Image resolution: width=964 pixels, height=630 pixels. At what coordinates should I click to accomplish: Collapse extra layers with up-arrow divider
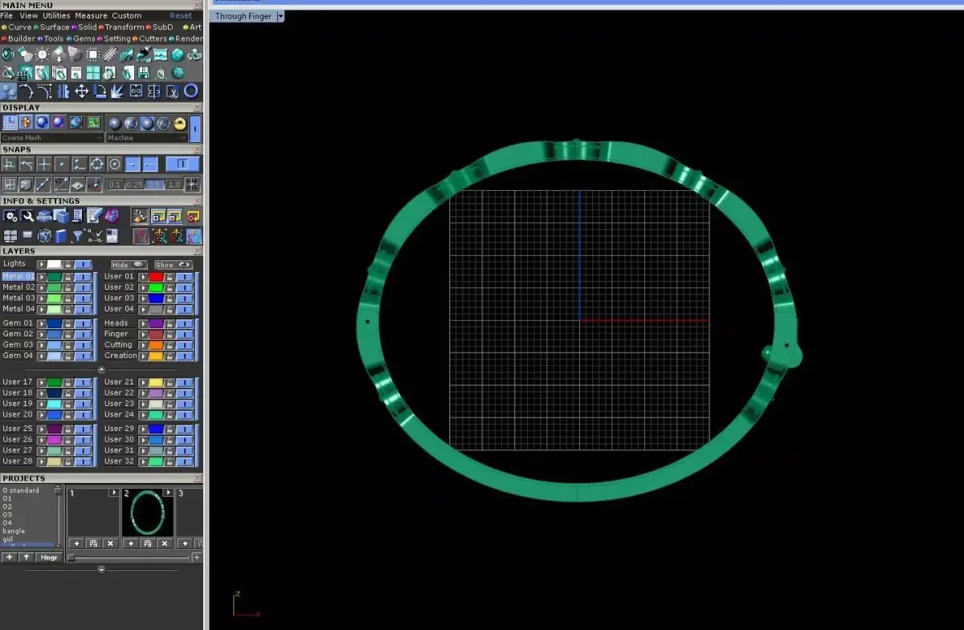coord(101,369)
